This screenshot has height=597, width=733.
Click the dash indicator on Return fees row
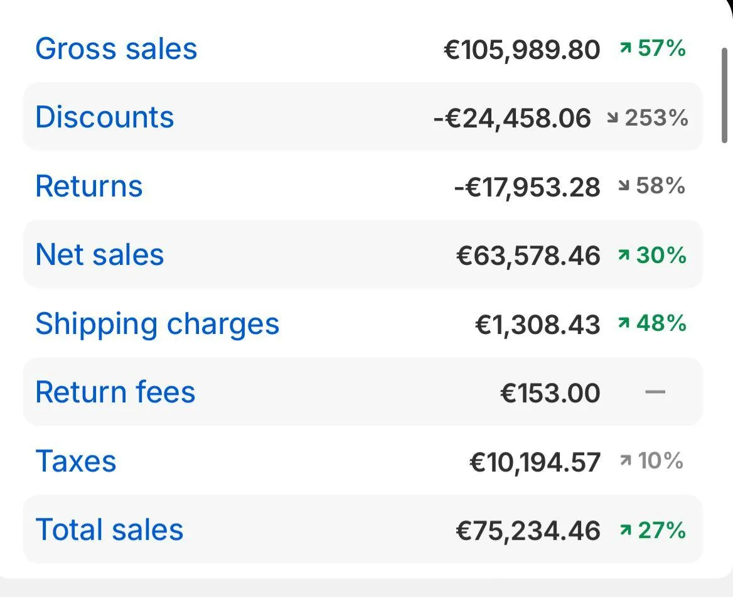pyautogui.click(x=655, y=392)
